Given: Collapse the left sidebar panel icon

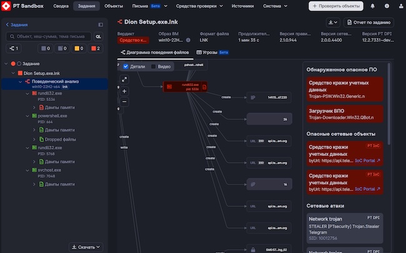Looking at the screenshot, I should [x=101, y=24].
